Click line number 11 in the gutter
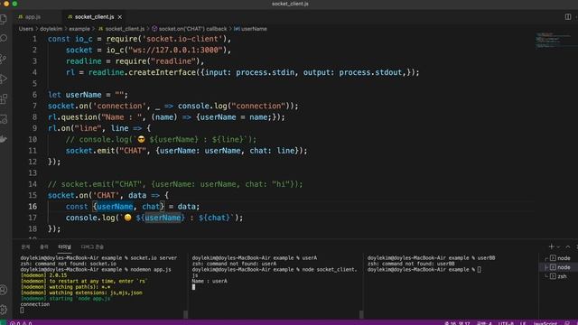Screen dimensions: 578x325 [33, 151]
